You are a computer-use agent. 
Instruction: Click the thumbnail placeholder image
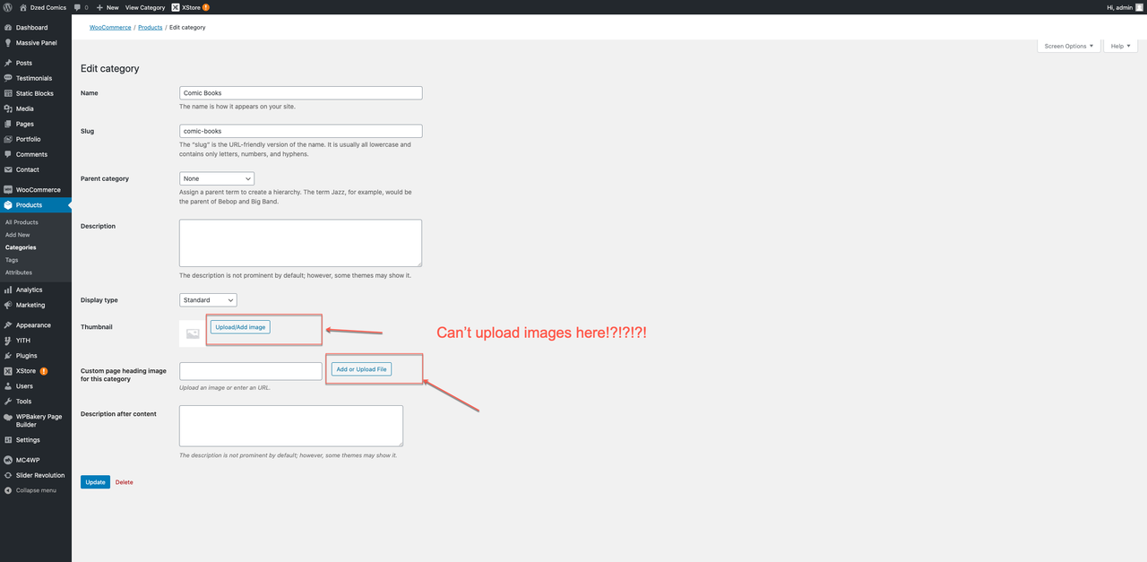(192, 333)
